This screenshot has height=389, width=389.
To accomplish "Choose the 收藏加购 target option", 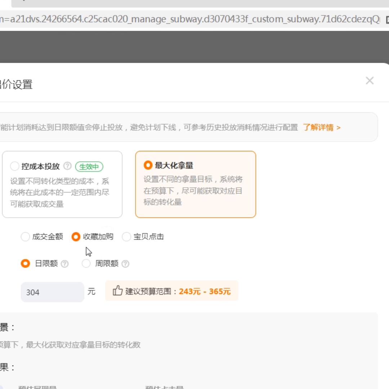I will click(x=76, y=237).
